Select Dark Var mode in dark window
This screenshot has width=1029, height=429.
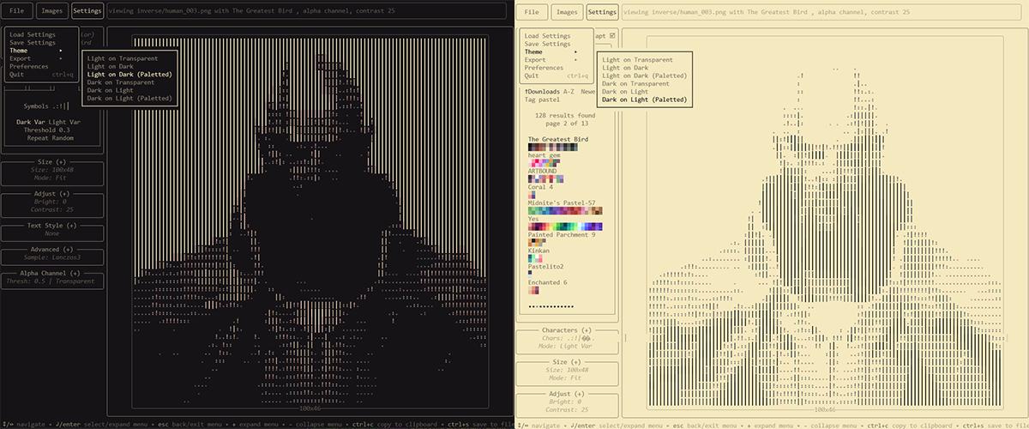tap(31, 122)
